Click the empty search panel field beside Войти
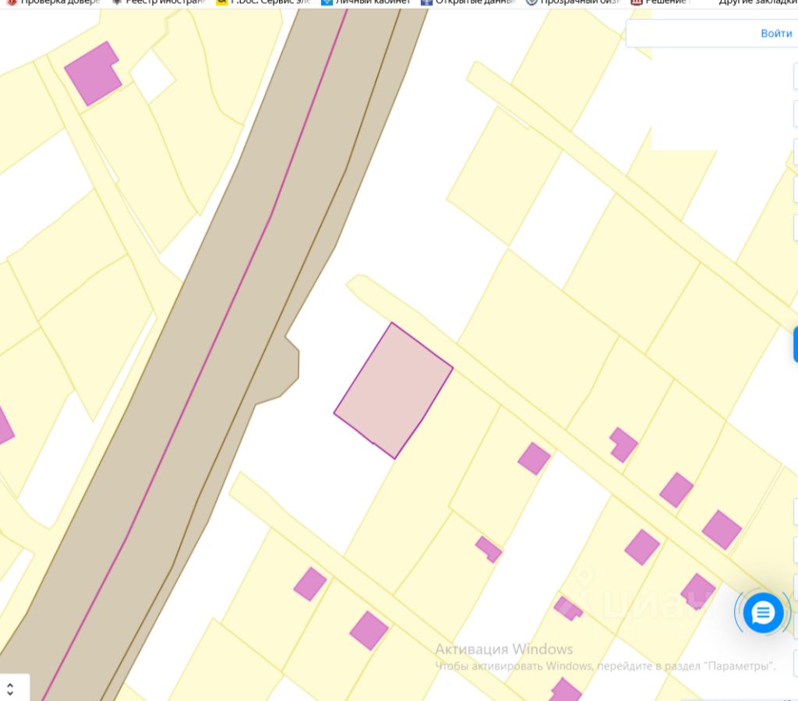 point(692,33)
